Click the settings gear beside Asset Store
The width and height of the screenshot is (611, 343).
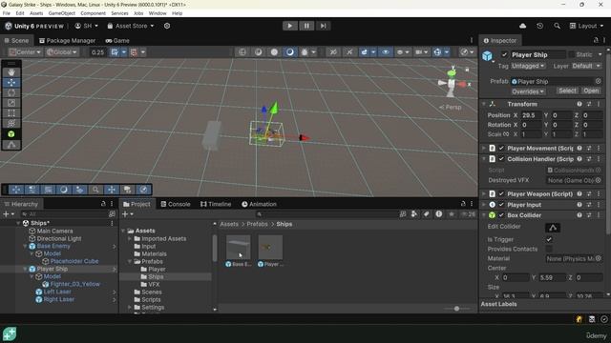click(x=167, y=26)
